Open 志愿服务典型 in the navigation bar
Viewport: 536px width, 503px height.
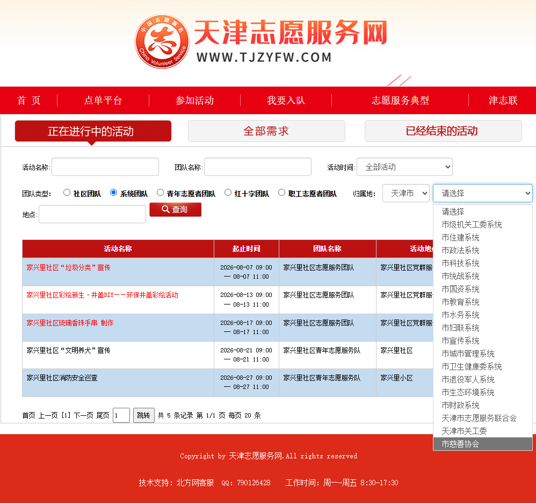tap(400, 100)
